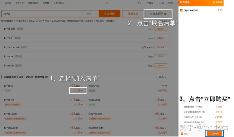Viewport: 234px width, 137px height.
Task: Click the top bar search input
Action: (120, 3)
